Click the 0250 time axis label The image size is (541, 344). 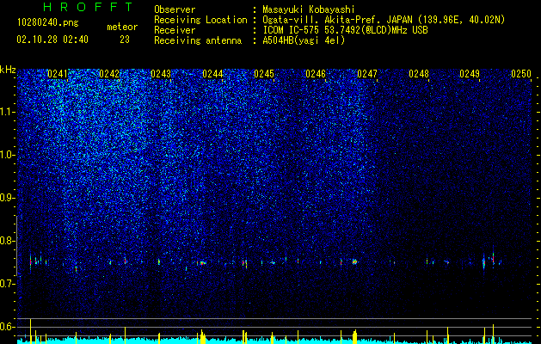point(521,74)
